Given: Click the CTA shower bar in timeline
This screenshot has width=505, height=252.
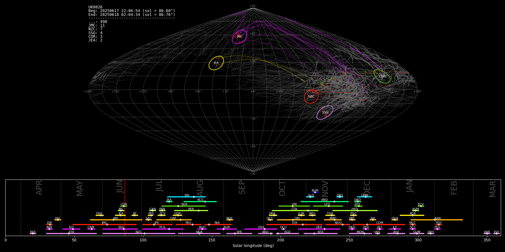Looking at the screenshot, I should click(295, 211).
